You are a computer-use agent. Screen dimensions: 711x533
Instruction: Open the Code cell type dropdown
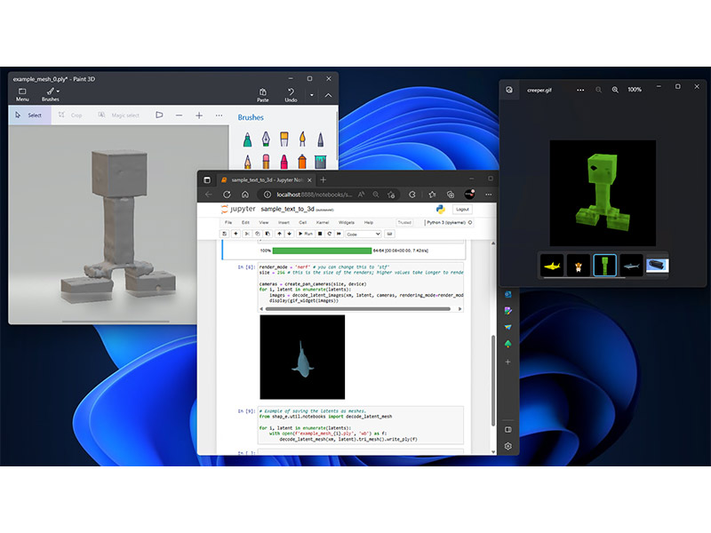(x=363, y=234)
